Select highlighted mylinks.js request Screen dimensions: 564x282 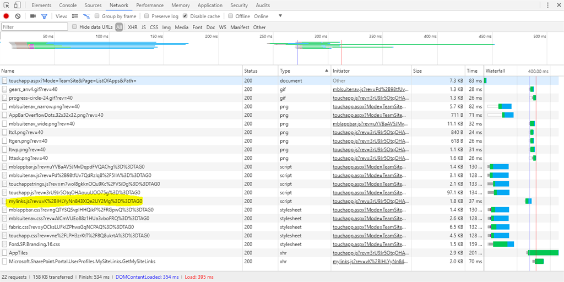[x=76, y=201]
